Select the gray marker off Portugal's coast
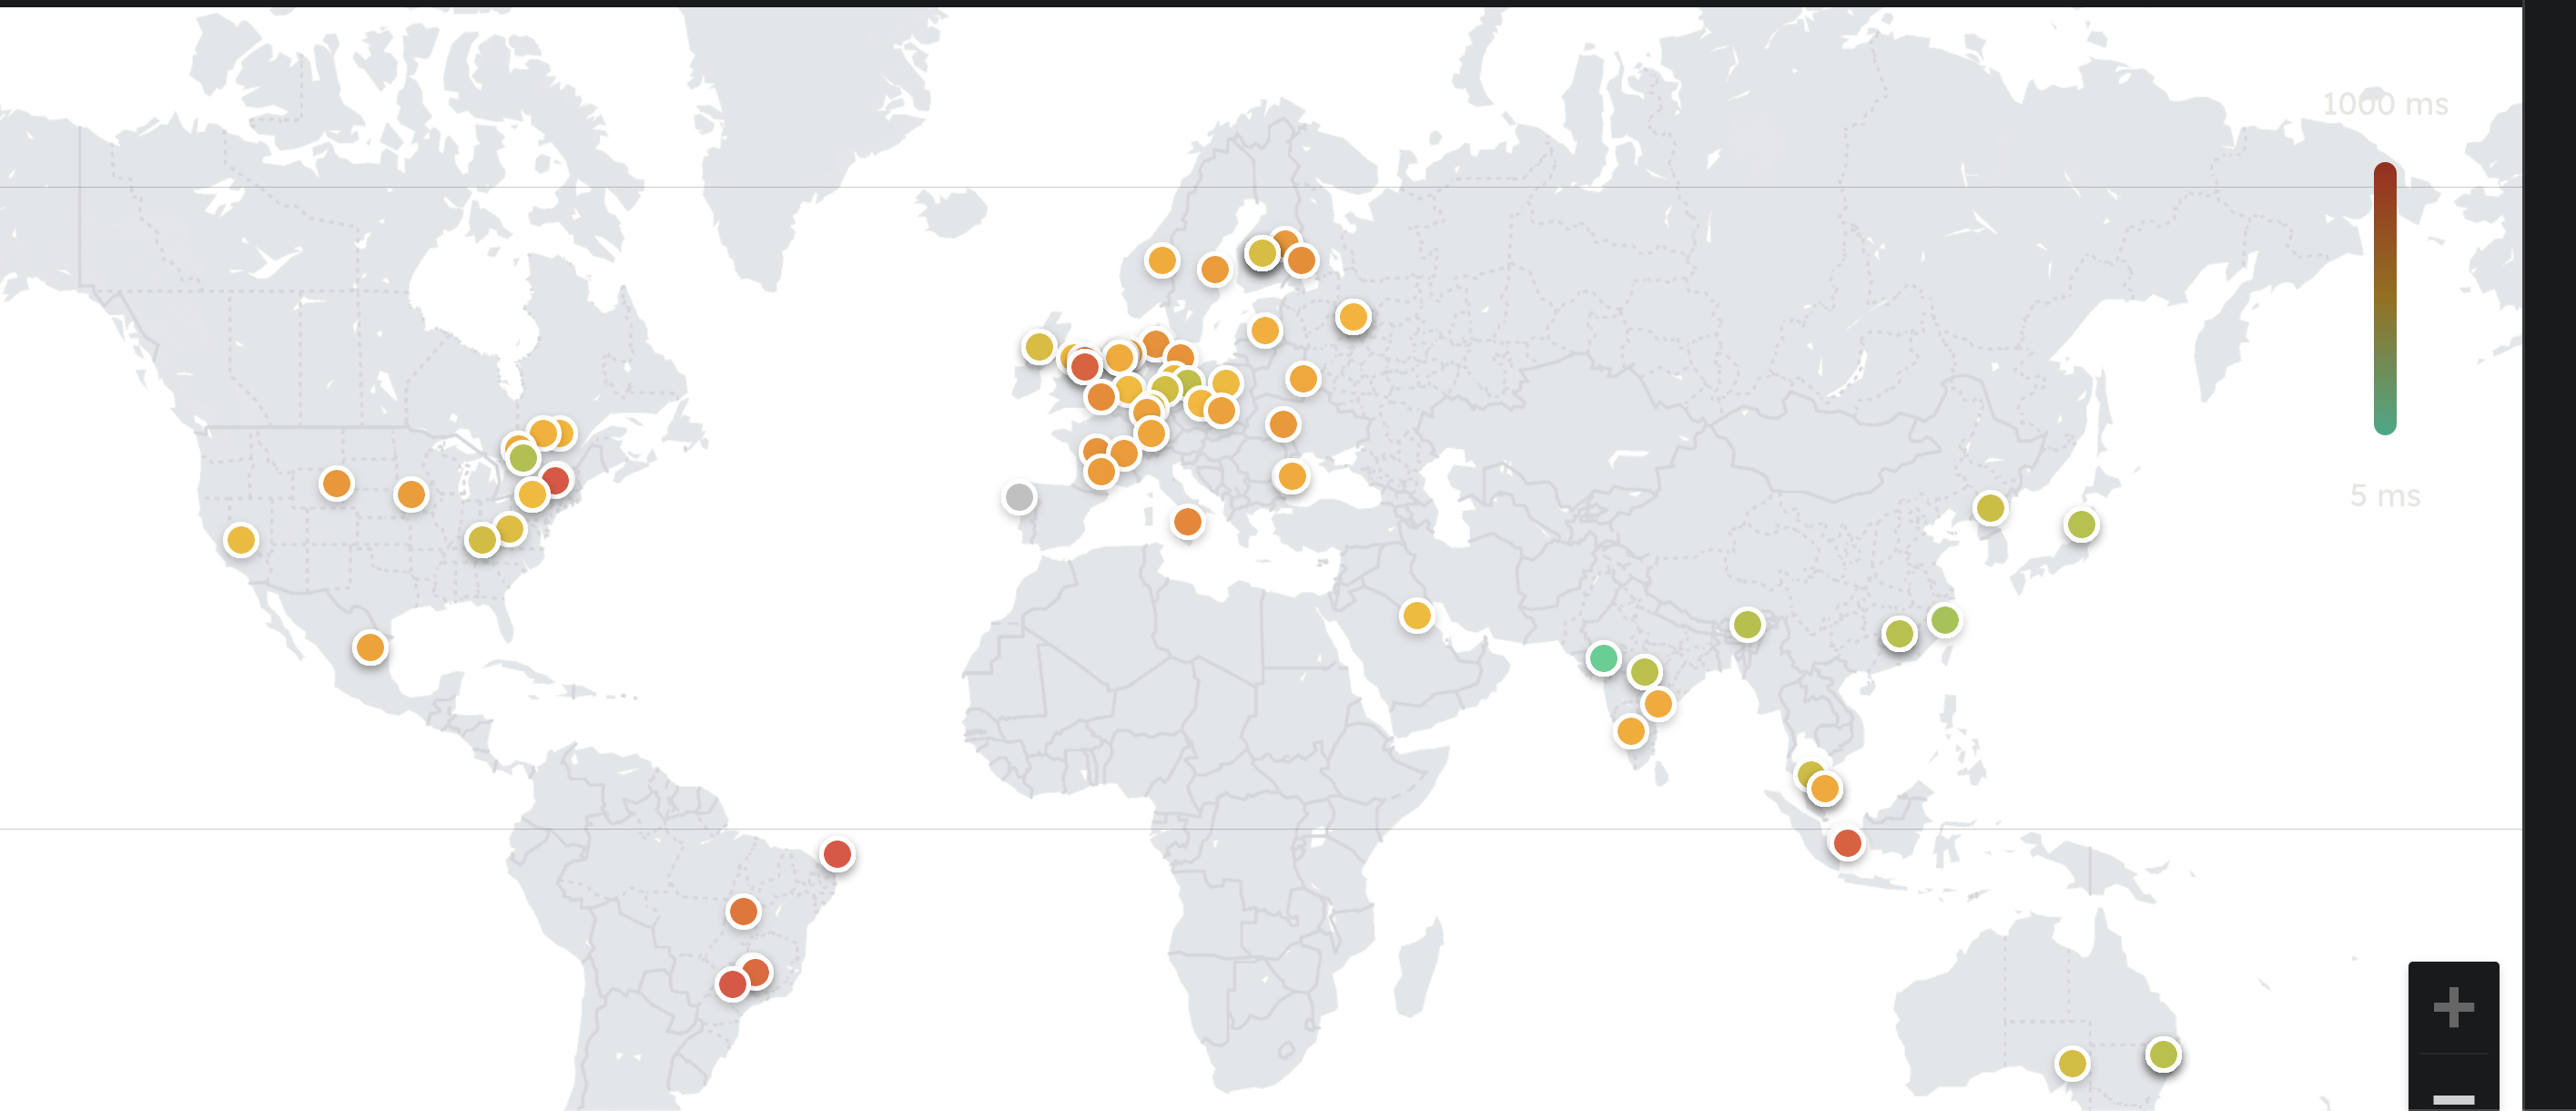This screenshot has width=2576, height=1111. [x=1019, y=496]
